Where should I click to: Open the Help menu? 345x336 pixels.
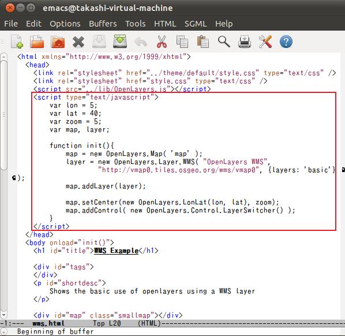(x=224, y=24)
